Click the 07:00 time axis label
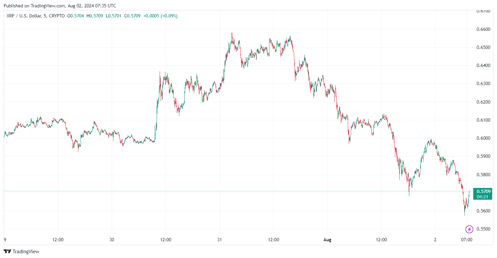The width and height of the screenshot is (497, 258). point(467,240)
